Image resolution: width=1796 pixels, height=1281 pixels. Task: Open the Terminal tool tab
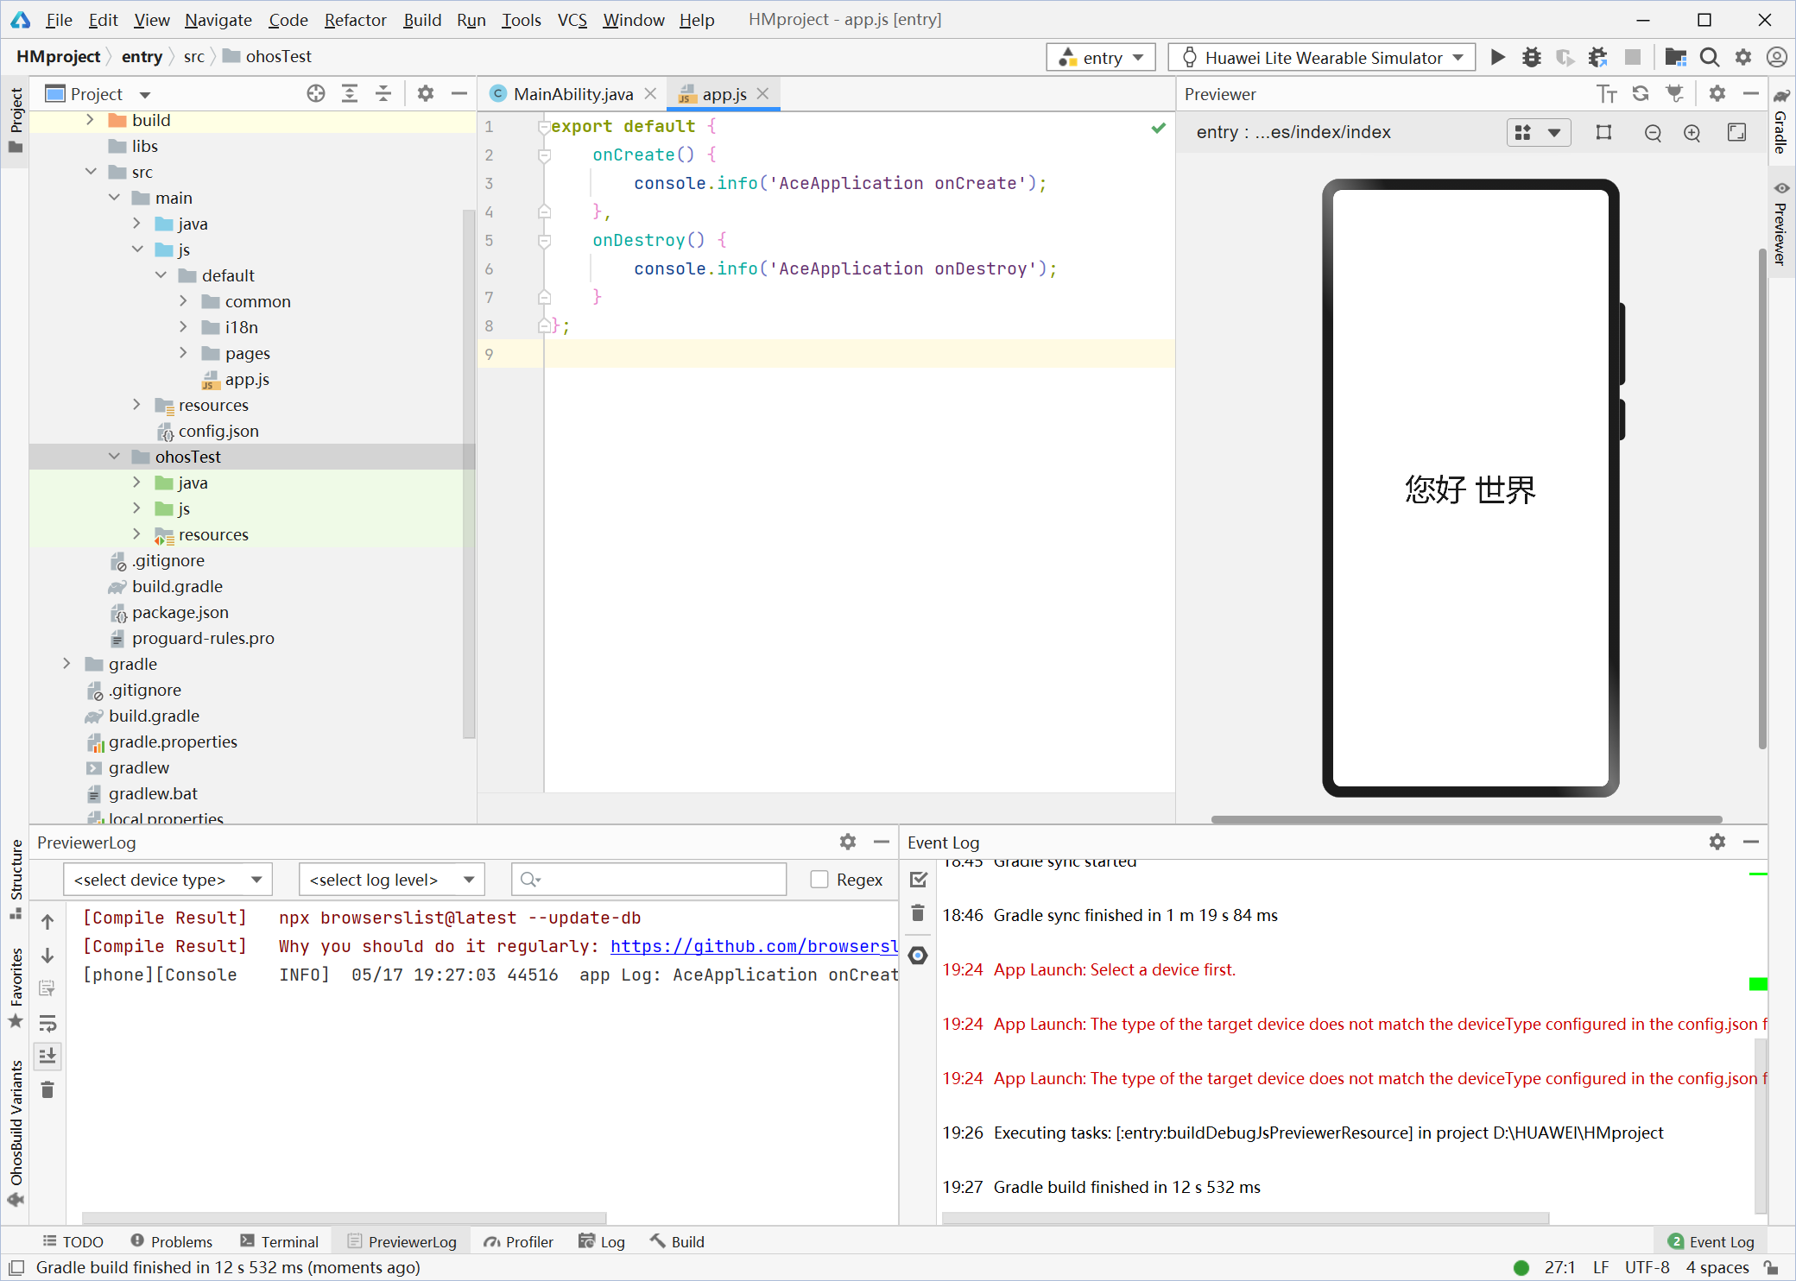pyautogui.click(x=280, y=1241)
